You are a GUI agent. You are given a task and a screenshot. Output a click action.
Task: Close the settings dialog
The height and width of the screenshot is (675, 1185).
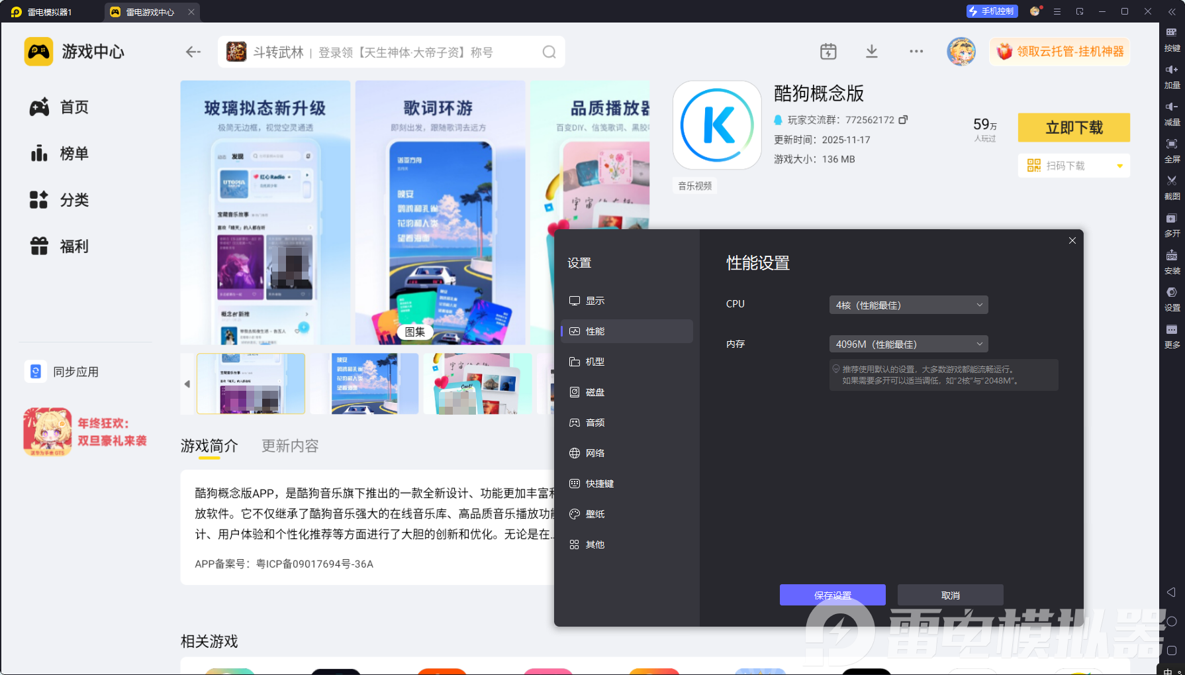pos(1072,240)
